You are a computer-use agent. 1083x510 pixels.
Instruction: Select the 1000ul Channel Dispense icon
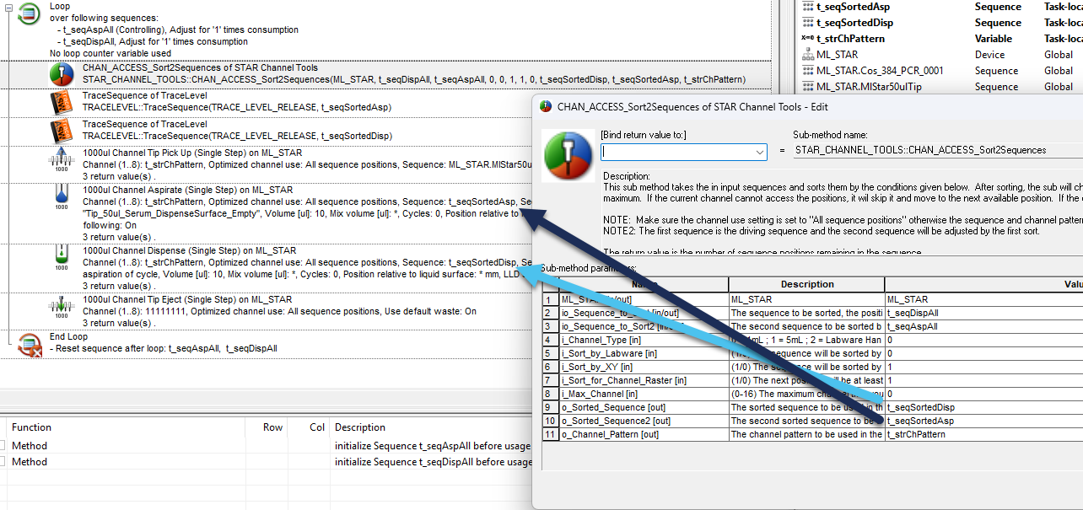[62, 257]
